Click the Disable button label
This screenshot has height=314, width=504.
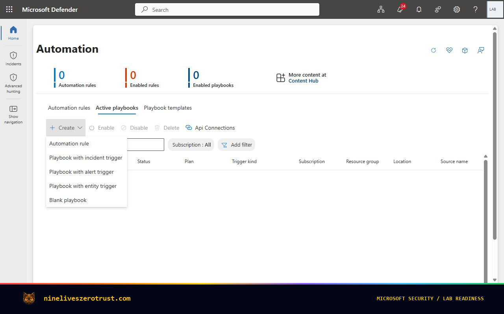(x=139, y=128)
